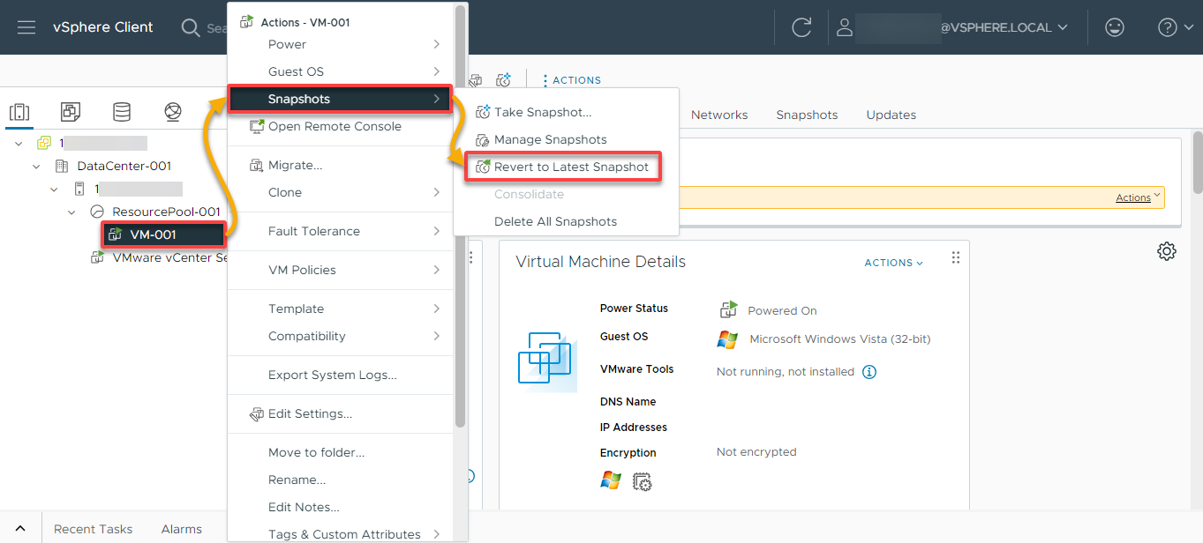Open the help question mark menu
This screenshot has width=1203, height=543.
coord(1168,27)
